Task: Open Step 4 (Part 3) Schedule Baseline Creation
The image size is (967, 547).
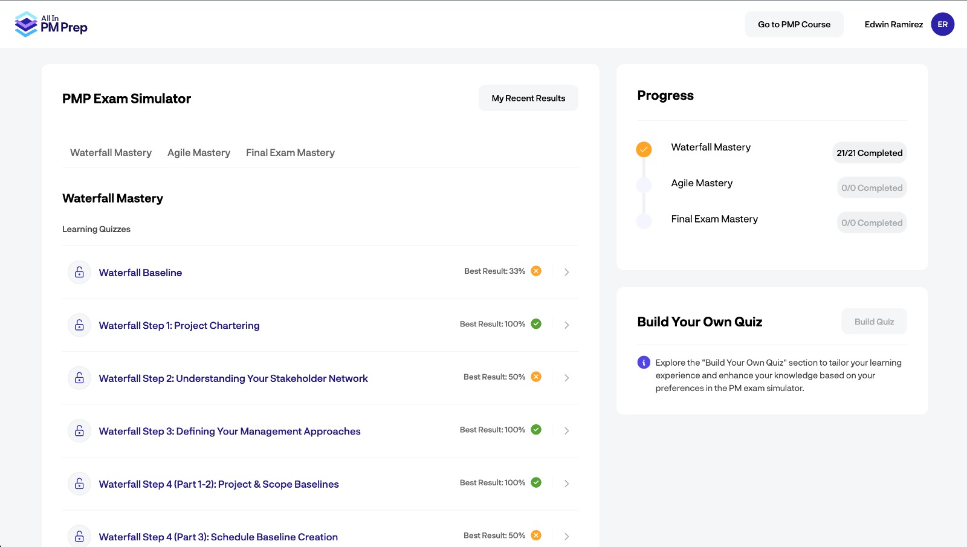Action: [x=218, y=537]
